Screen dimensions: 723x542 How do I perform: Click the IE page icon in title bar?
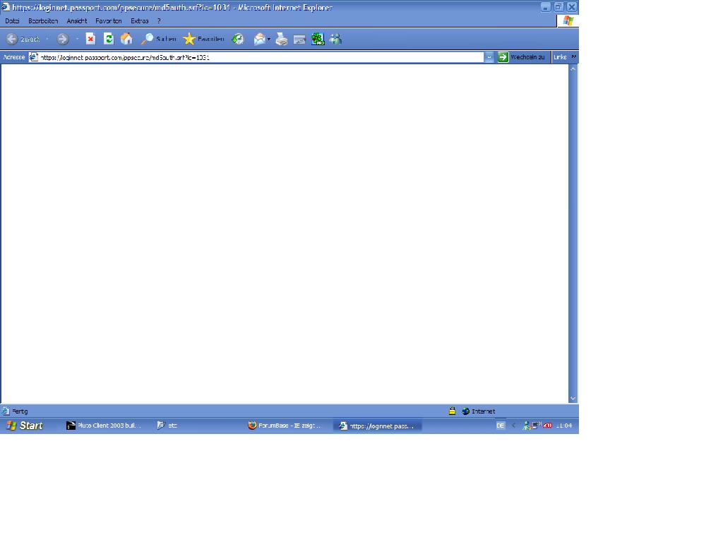[6, 7]
